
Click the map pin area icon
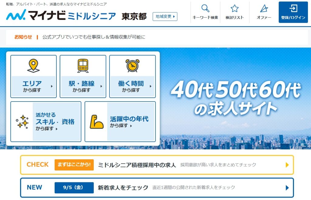click(x=33, y=66)
